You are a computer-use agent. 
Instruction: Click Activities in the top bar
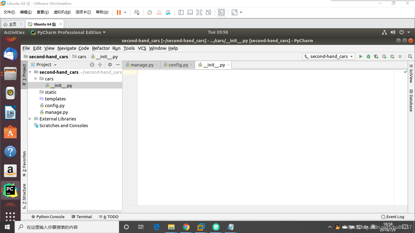click(14, 32)
